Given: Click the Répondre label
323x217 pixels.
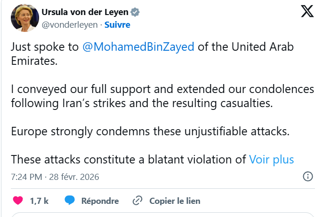Looking at the screenshot, I should (x=100, y=201).
